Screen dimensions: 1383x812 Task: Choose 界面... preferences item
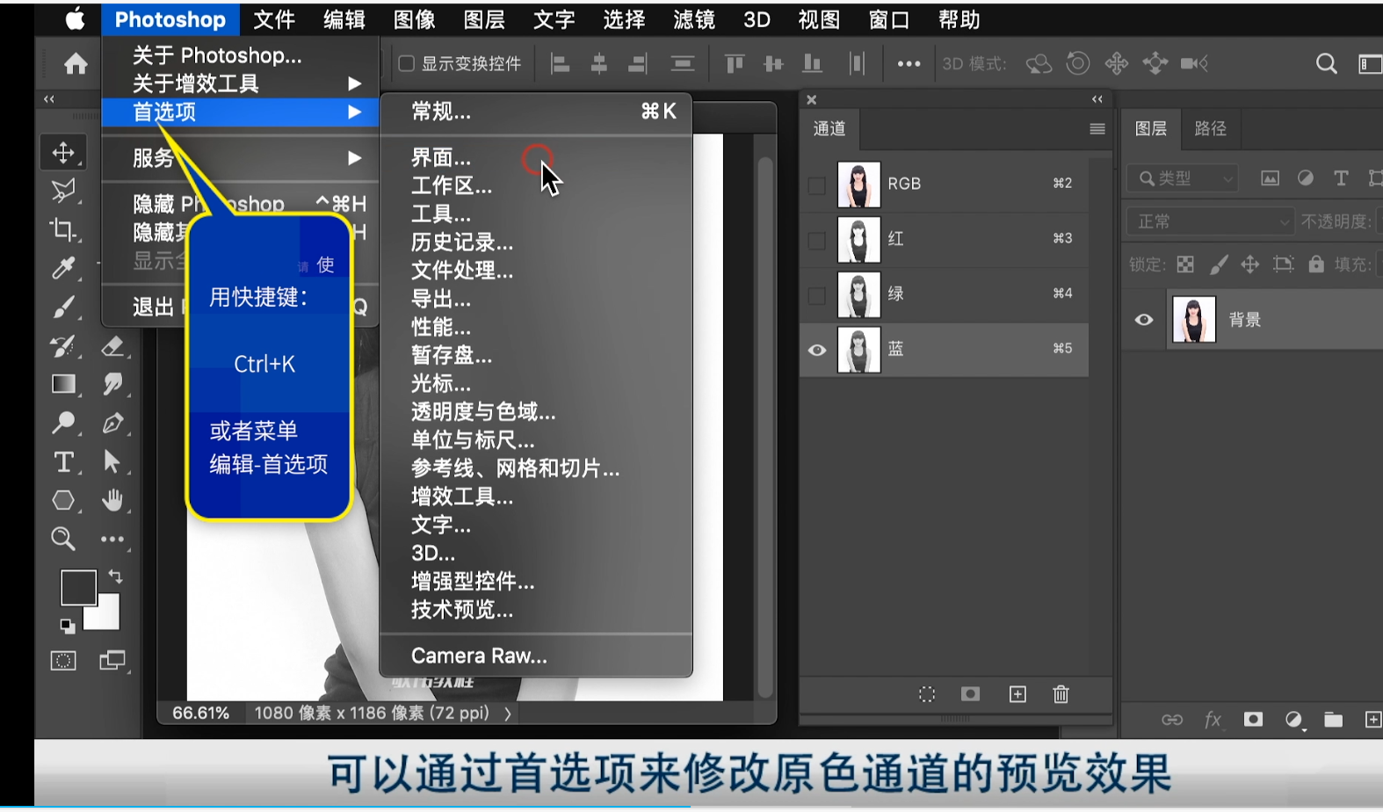pos(536,158)
